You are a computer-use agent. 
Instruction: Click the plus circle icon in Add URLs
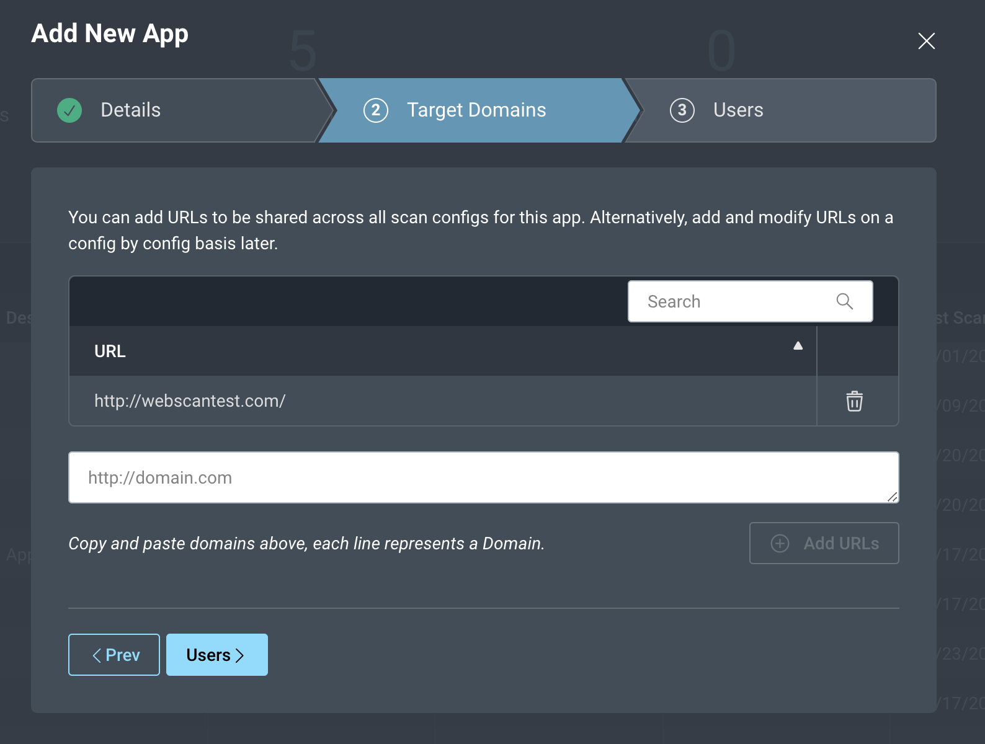pyautogui.click(x=780, y=544)
